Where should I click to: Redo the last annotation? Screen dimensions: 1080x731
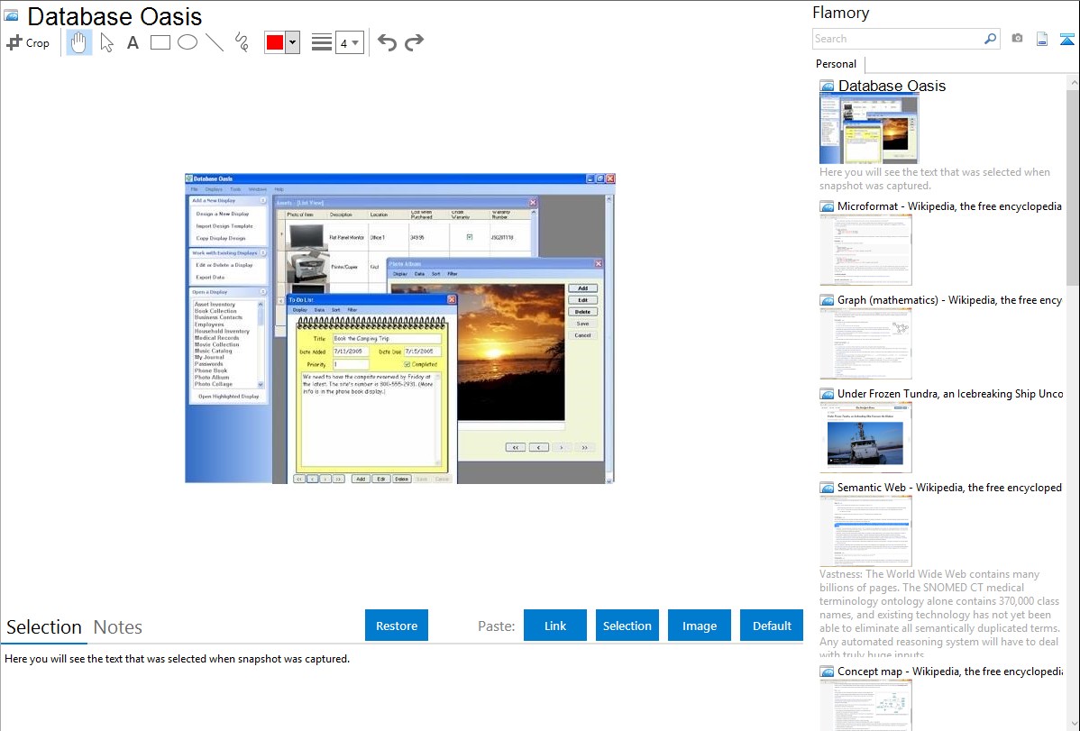[x=414, y=42]
